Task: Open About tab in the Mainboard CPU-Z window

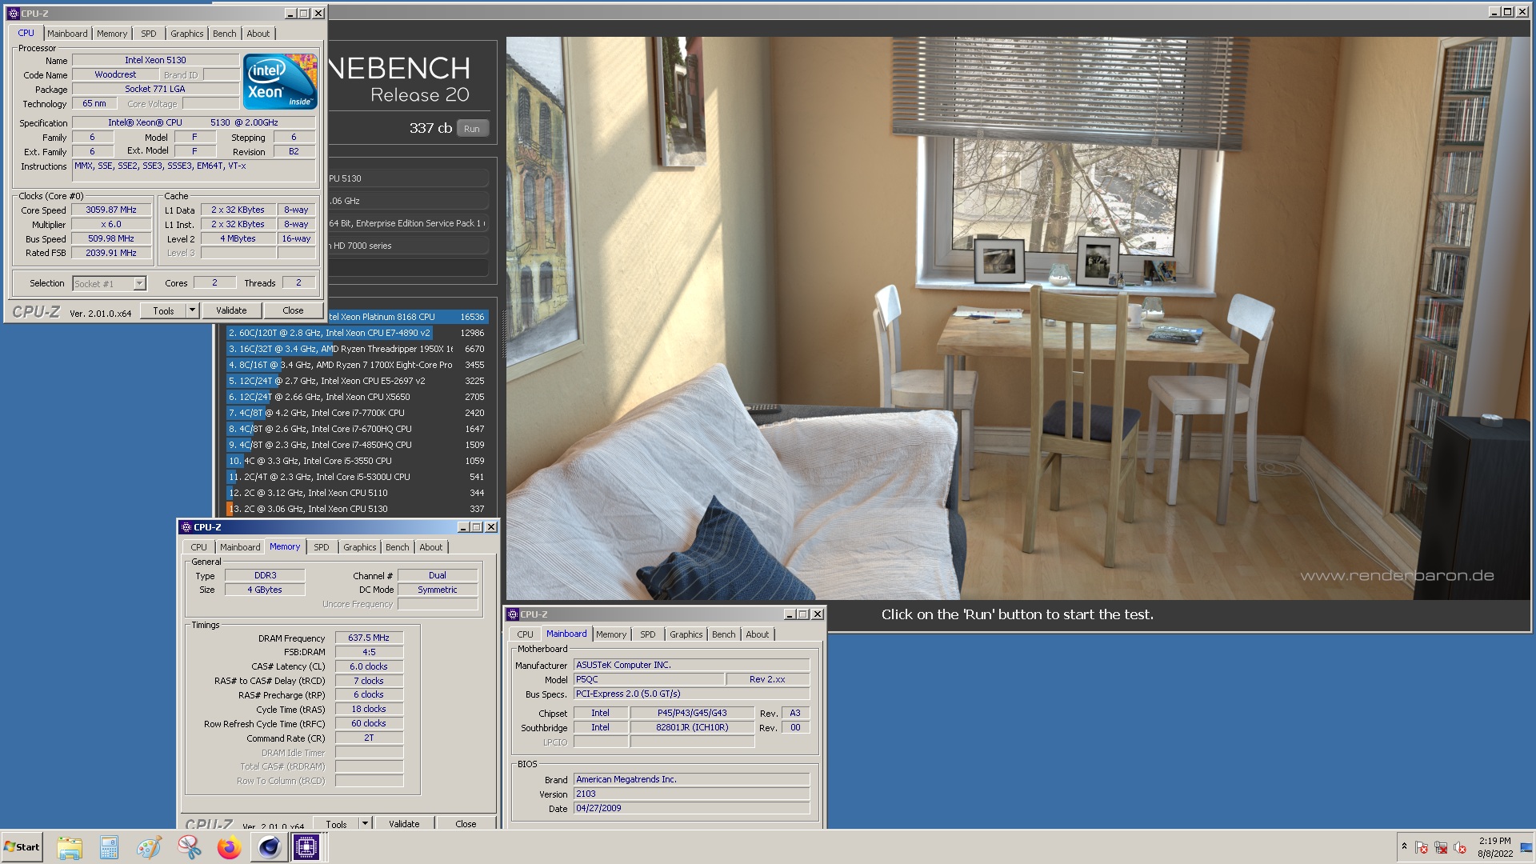Action: click(758, 634)
